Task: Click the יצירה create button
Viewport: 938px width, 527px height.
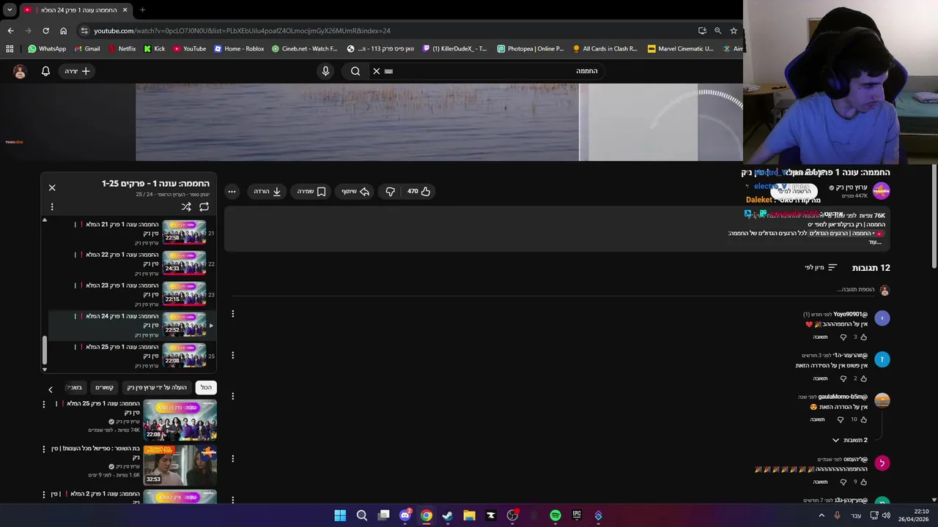Action: click(x=77, y=71)
